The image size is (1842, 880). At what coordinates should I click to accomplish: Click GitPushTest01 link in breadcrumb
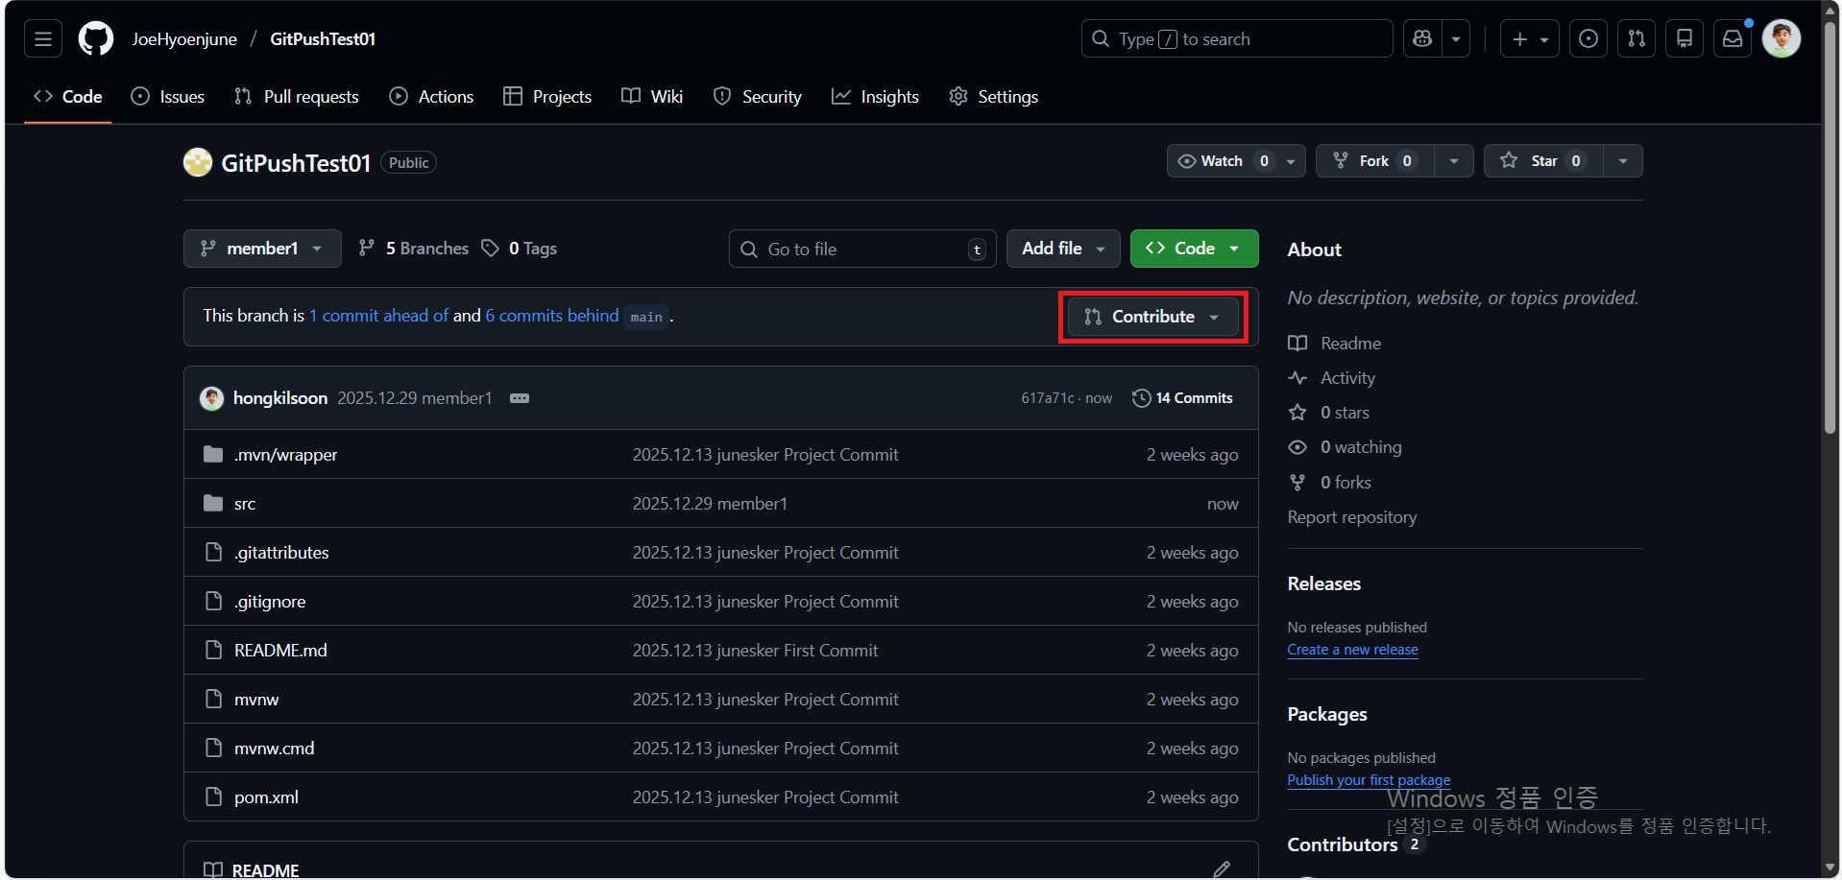323,39
